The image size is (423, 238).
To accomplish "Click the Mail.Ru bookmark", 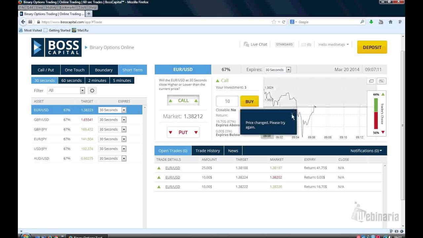I will pos(80,30).
